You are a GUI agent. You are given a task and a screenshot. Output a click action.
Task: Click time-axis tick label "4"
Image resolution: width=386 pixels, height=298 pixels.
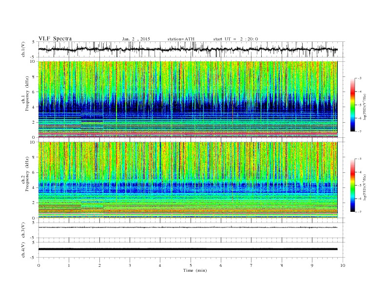pyautogui.click(x=160, y=265)
